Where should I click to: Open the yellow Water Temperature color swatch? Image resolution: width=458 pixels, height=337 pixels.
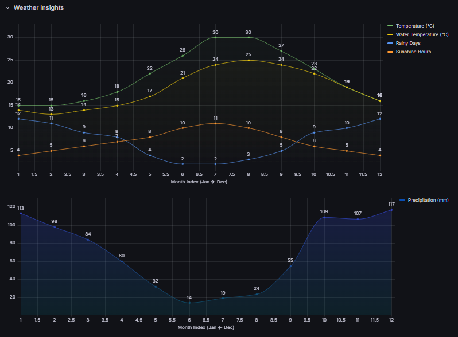tap(390, 34)
